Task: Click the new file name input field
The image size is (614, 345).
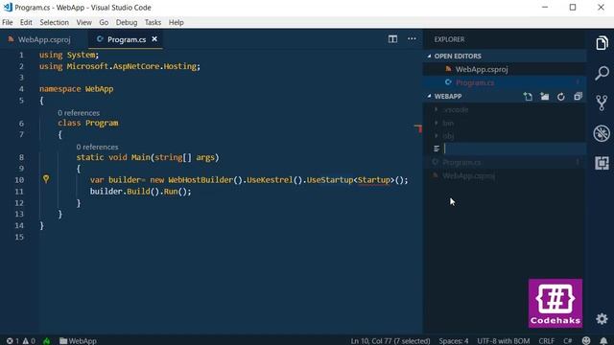Action: pyautogui.click(x=514, y=149)
